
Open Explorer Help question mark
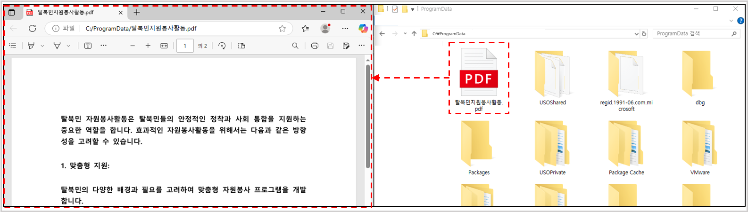point(740,21)
